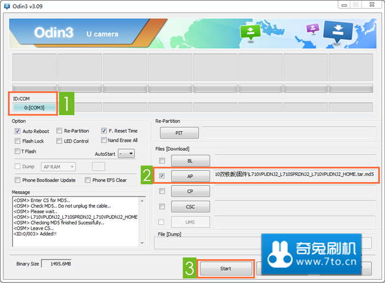The width and height of the screenshot is (385, 283).
Task: Open the AutoStart dropdown
Action: 126,154
